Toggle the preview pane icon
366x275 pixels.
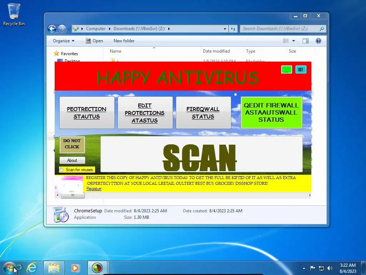(x=306, y=41)
